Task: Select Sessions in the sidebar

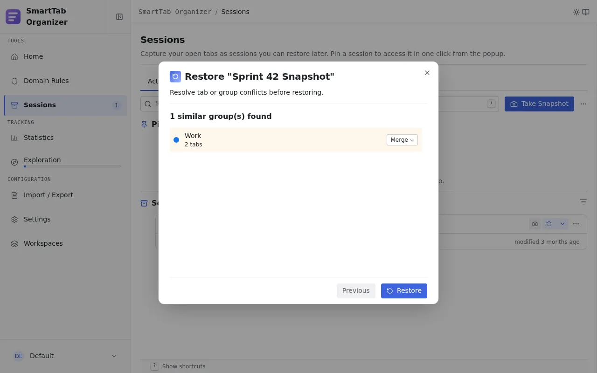Action: (65, 105)
